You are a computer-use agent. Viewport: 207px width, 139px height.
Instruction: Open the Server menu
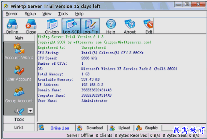point(11,14)
